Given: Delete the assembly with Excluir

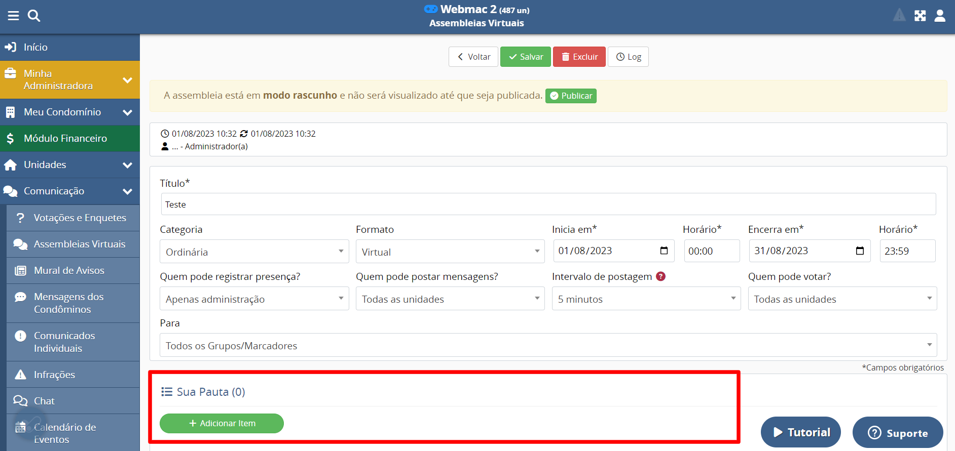Looking at the screenshot, I should point(579,57).
